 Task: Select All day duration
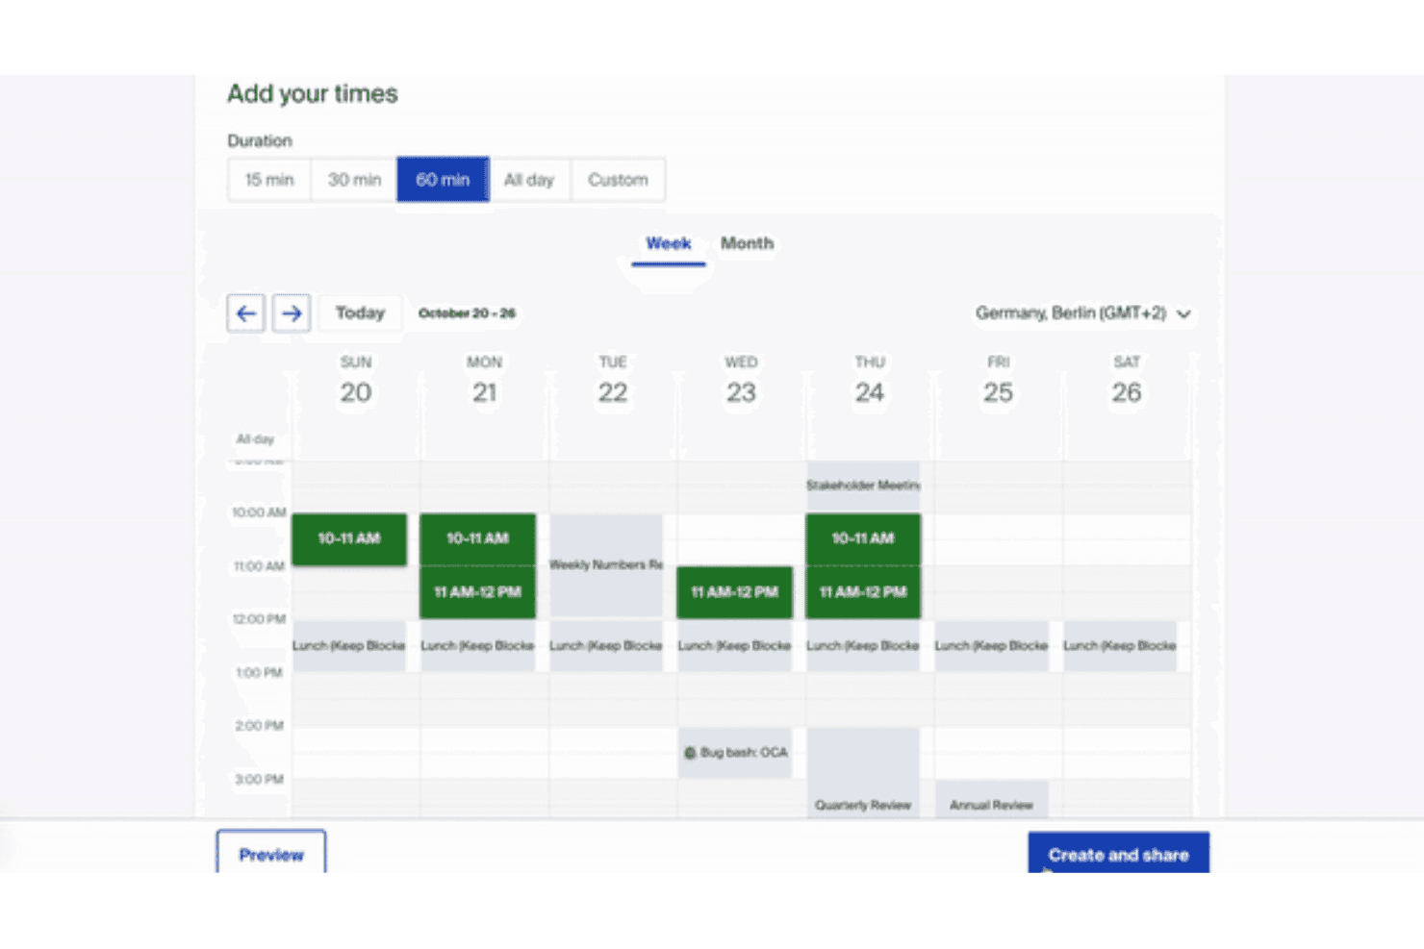pos(529,180)
